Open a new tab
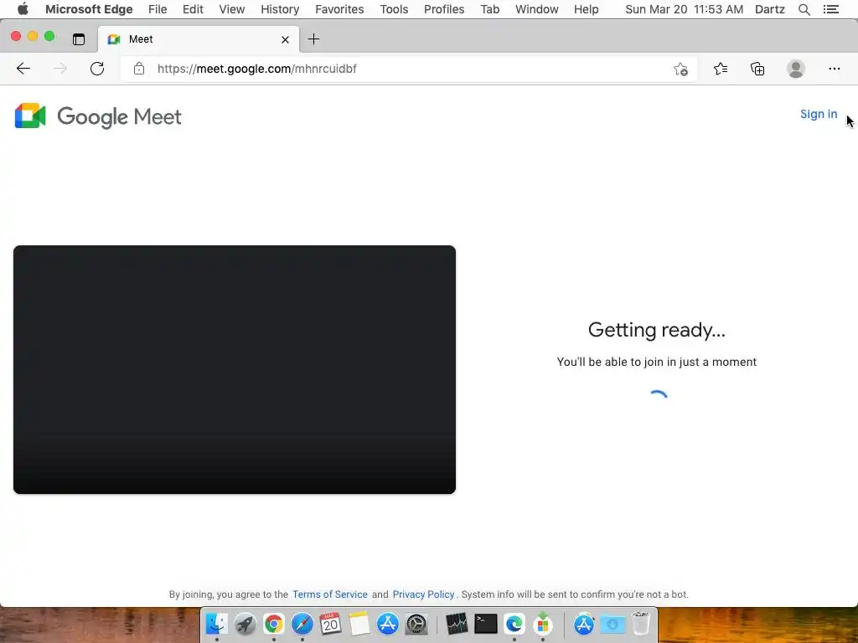This screenshot has width=858, height=643. point(313,39)
